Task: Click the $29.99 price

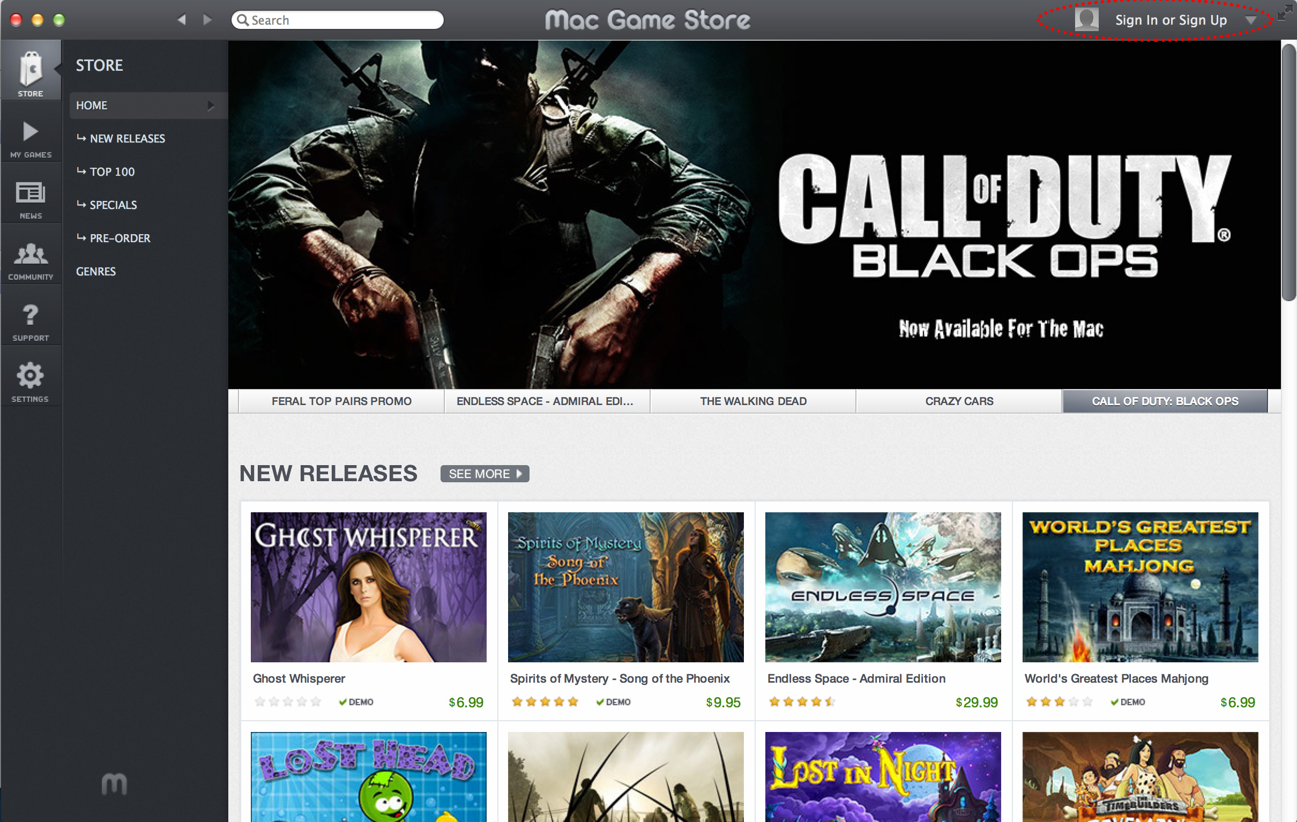Action: click(x=977, y=703)
